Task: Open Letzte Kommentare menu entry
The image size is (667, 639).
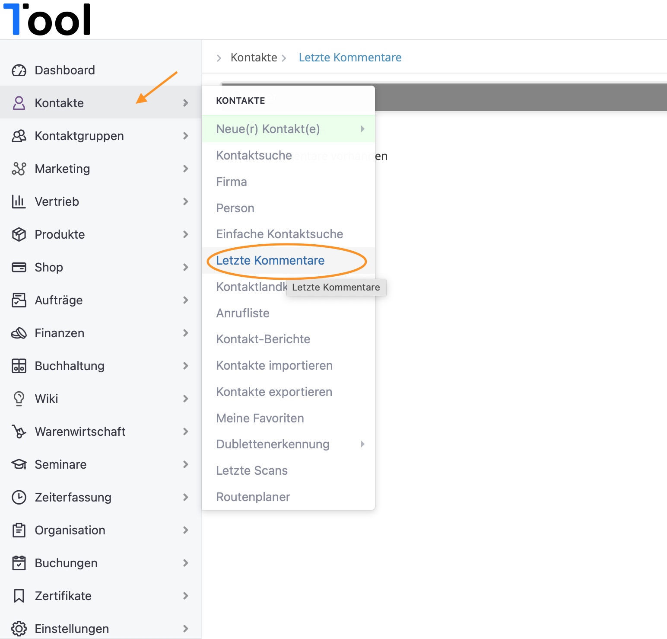Action: click(x=289, y=260)
